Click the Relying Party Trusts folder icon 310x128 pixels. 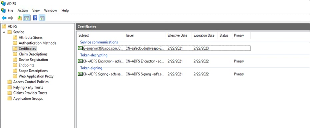[9, 87]
